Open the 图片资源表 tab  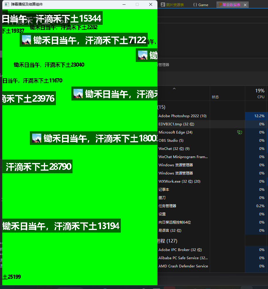point(175,5)
